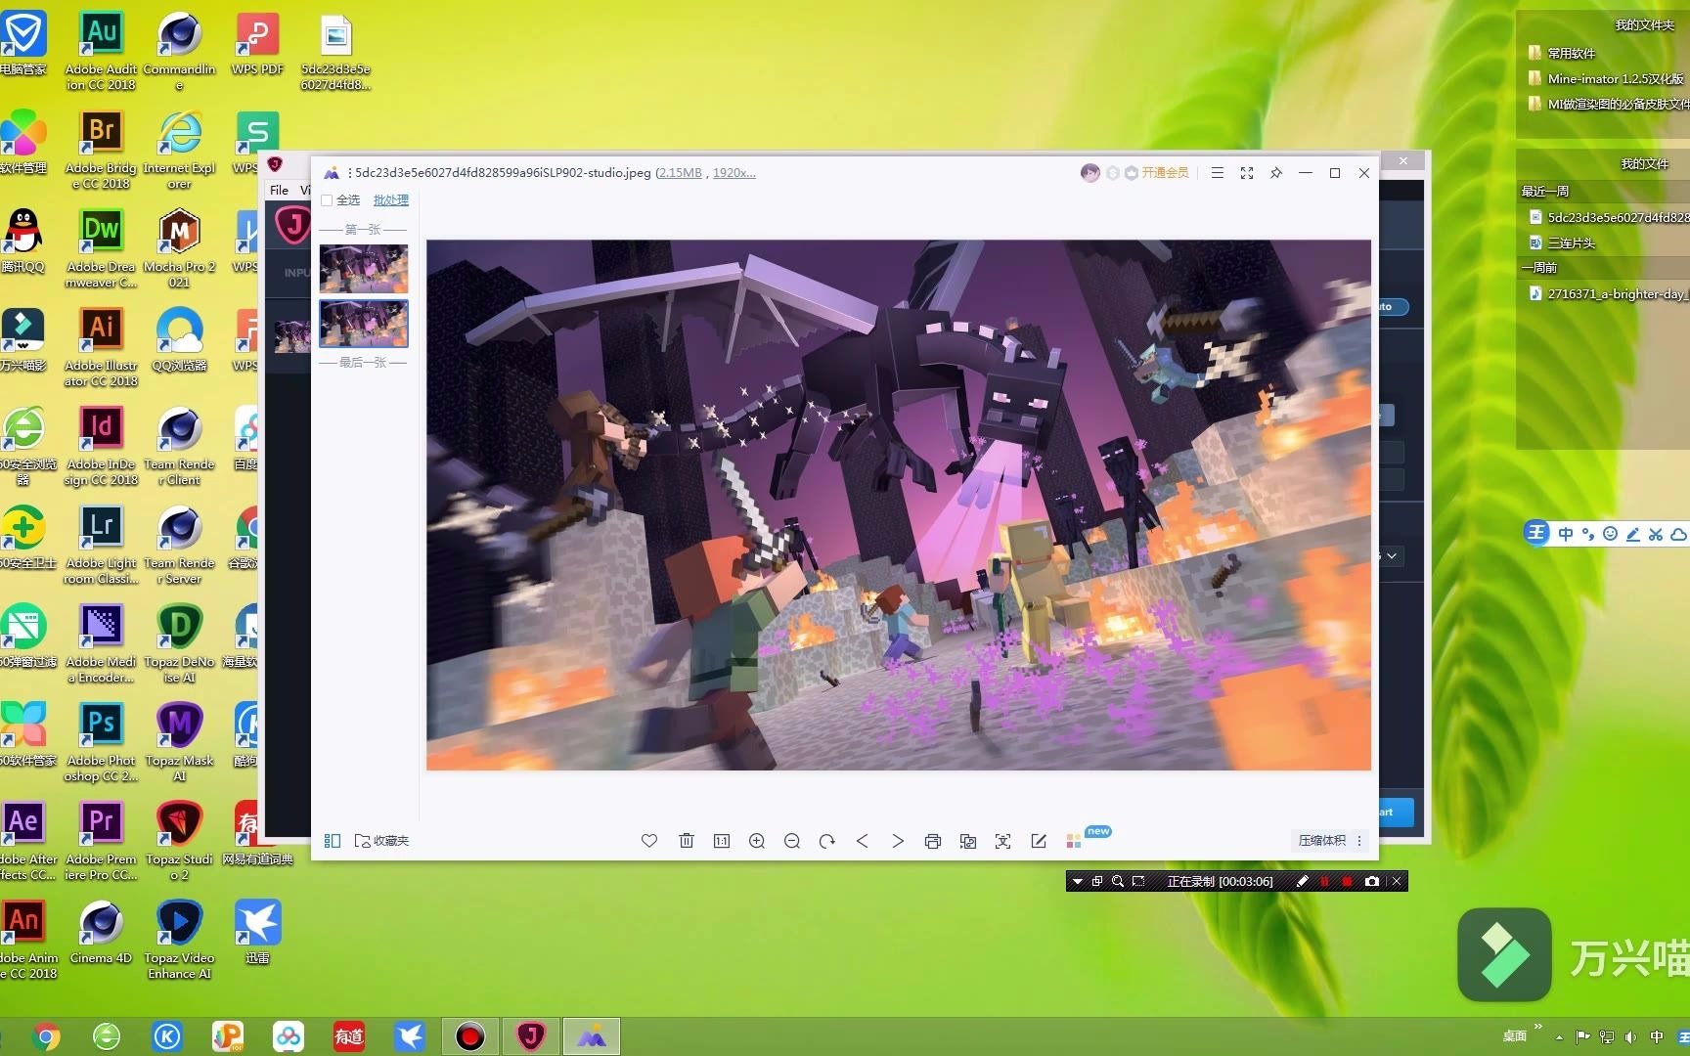
Task: Favorite the image with the heart icon
Action: tap(648, 841)
